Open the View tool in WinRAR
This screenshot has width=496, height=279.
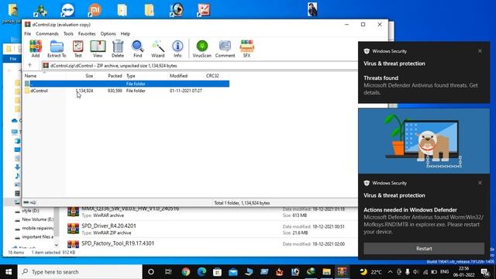coord(98,49)
